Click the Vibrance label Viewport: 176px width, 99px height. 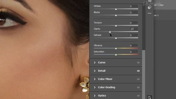98,45
